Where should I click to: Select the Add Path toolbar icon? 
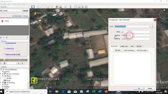(x=45, y=7)
